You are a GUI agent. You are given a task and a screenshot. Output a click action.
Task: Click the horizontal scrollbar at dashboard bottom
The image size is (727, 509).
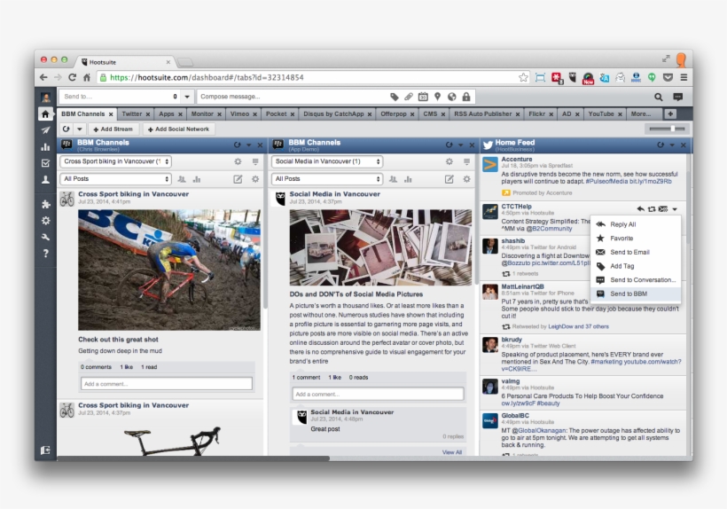click(193, 458)
